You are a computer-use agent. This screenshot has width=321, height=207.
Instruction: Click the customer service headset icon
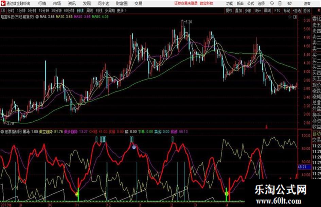(272, 3)
